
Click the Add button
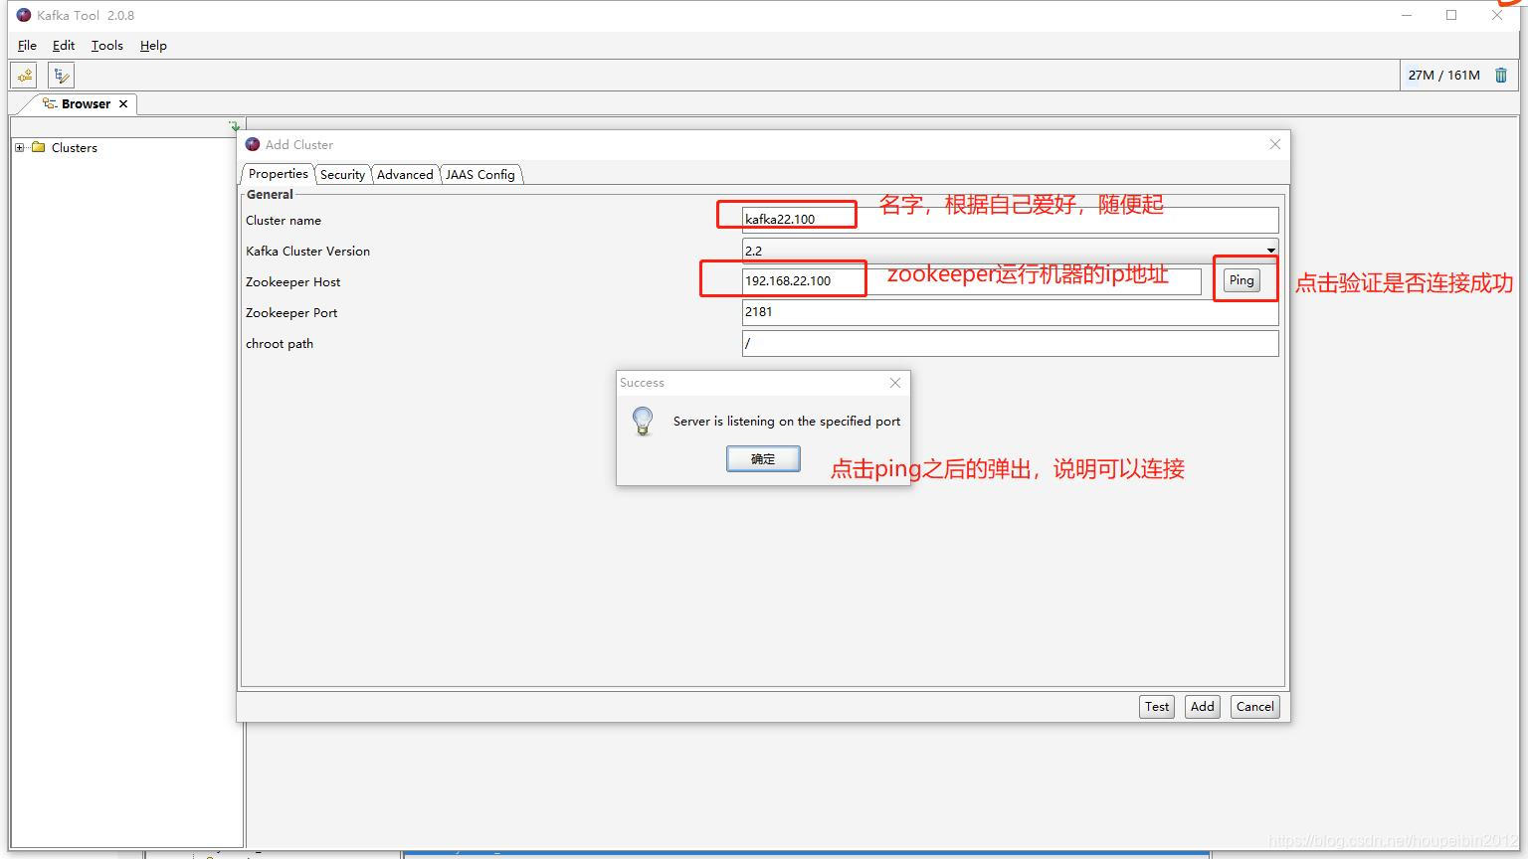[1203, 707]
